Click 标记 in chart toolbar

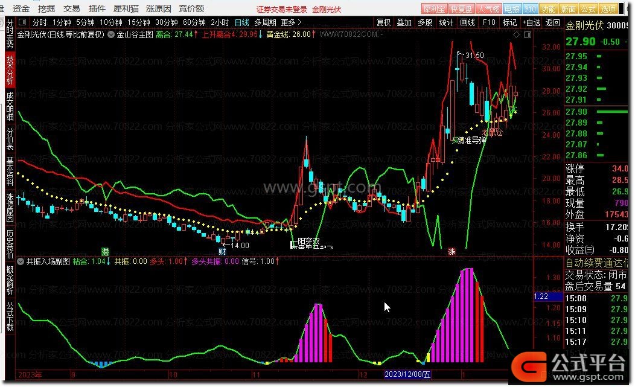tap(509, 23)
